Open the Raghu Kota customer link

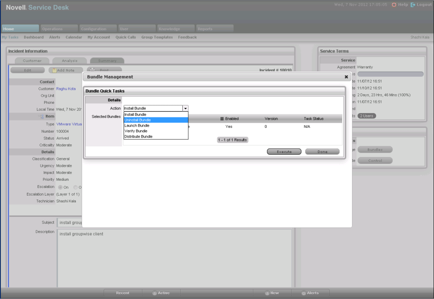coord(66,89)
